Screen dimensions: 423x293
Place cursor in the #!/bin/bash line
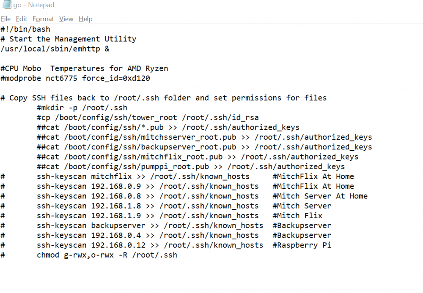pyautogui.click(x=25, y=29)
